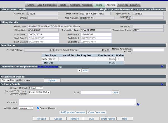
Task: Go to the Route tab
Action: point(63,5)
